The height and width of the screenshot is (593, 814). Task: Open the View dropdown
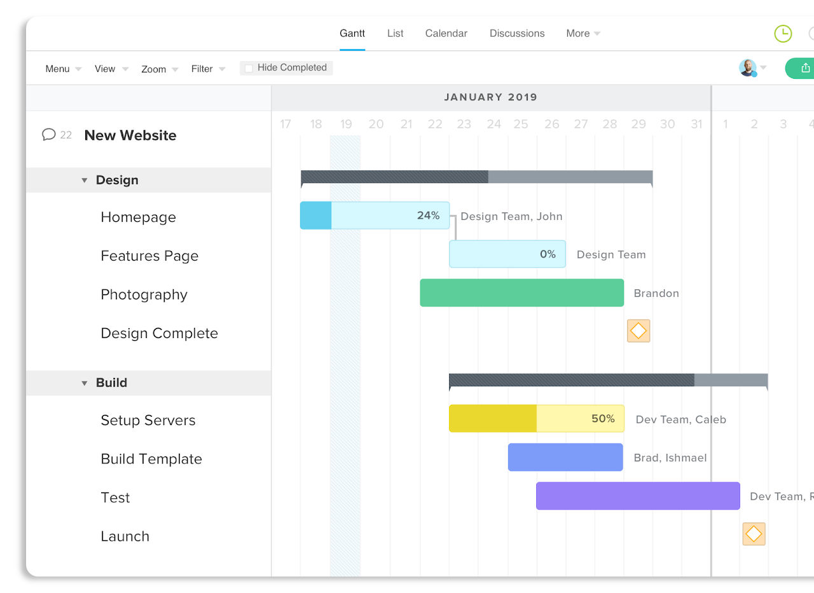(111, 69)
